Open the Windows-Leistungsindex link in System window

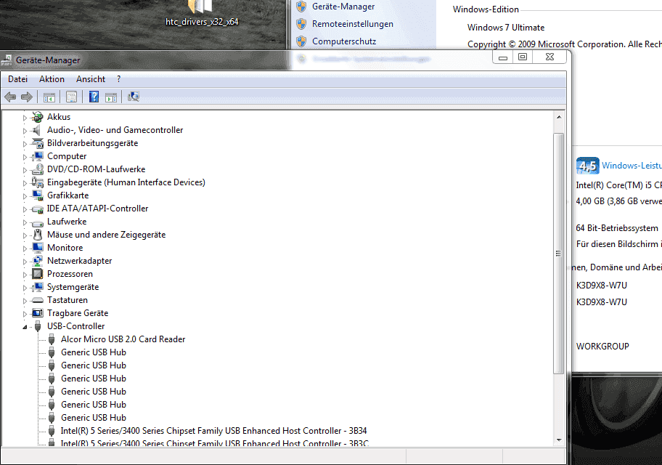point(632,165)
